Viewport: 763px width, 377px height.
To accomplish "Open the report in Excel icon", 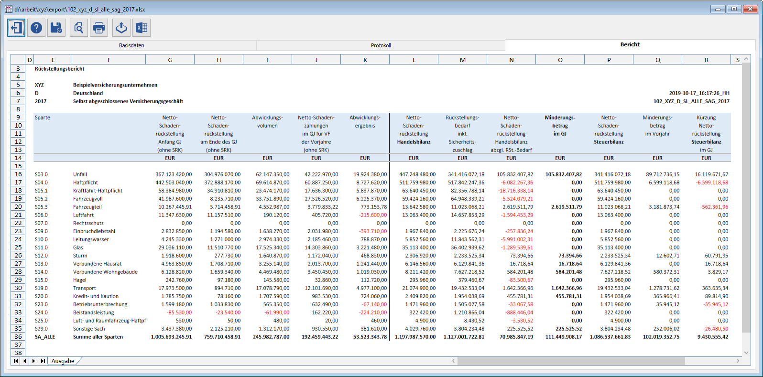I will [x=142, y=28].
